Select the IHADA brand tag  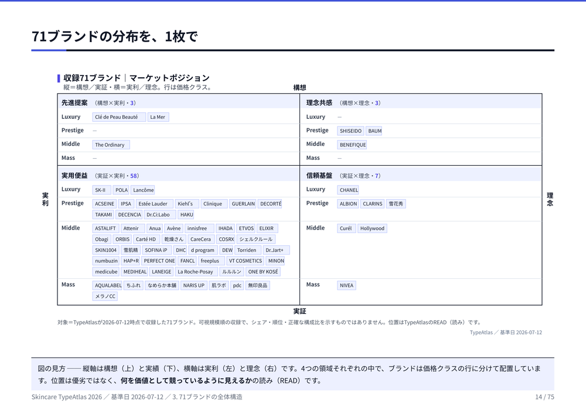coord(225,228)
